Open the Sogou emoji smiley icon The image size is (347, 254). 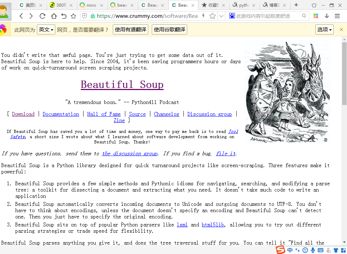[x=305, y=250]
